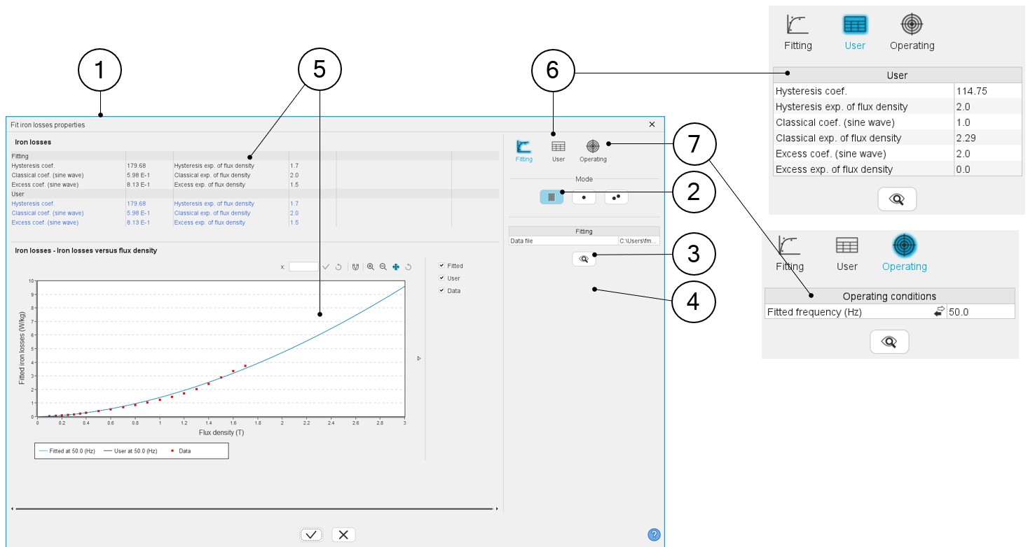Open the Operating tab in the main dialog

593,150
